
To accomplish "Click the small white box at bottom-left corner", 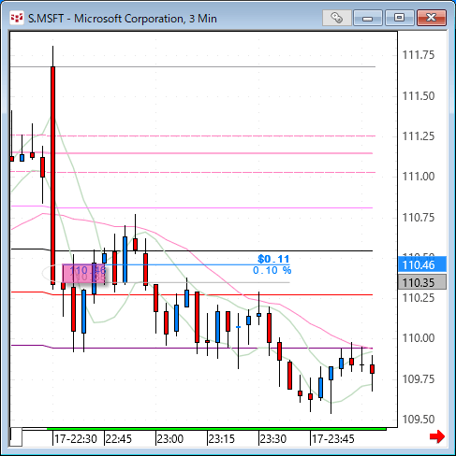I will [x=16, y=437].
